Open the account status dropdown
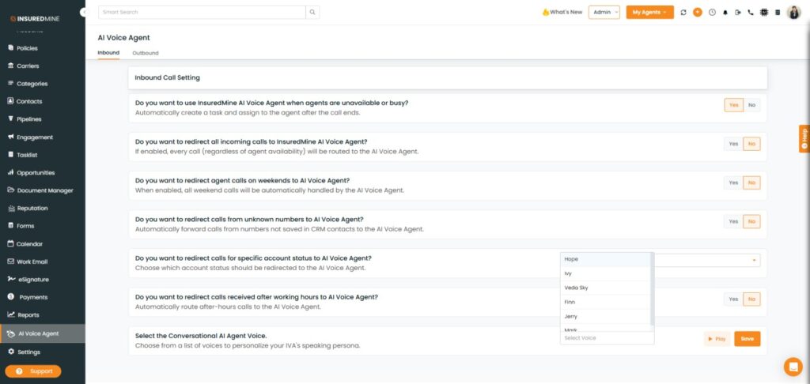810x384 pixels. [707, 260]
